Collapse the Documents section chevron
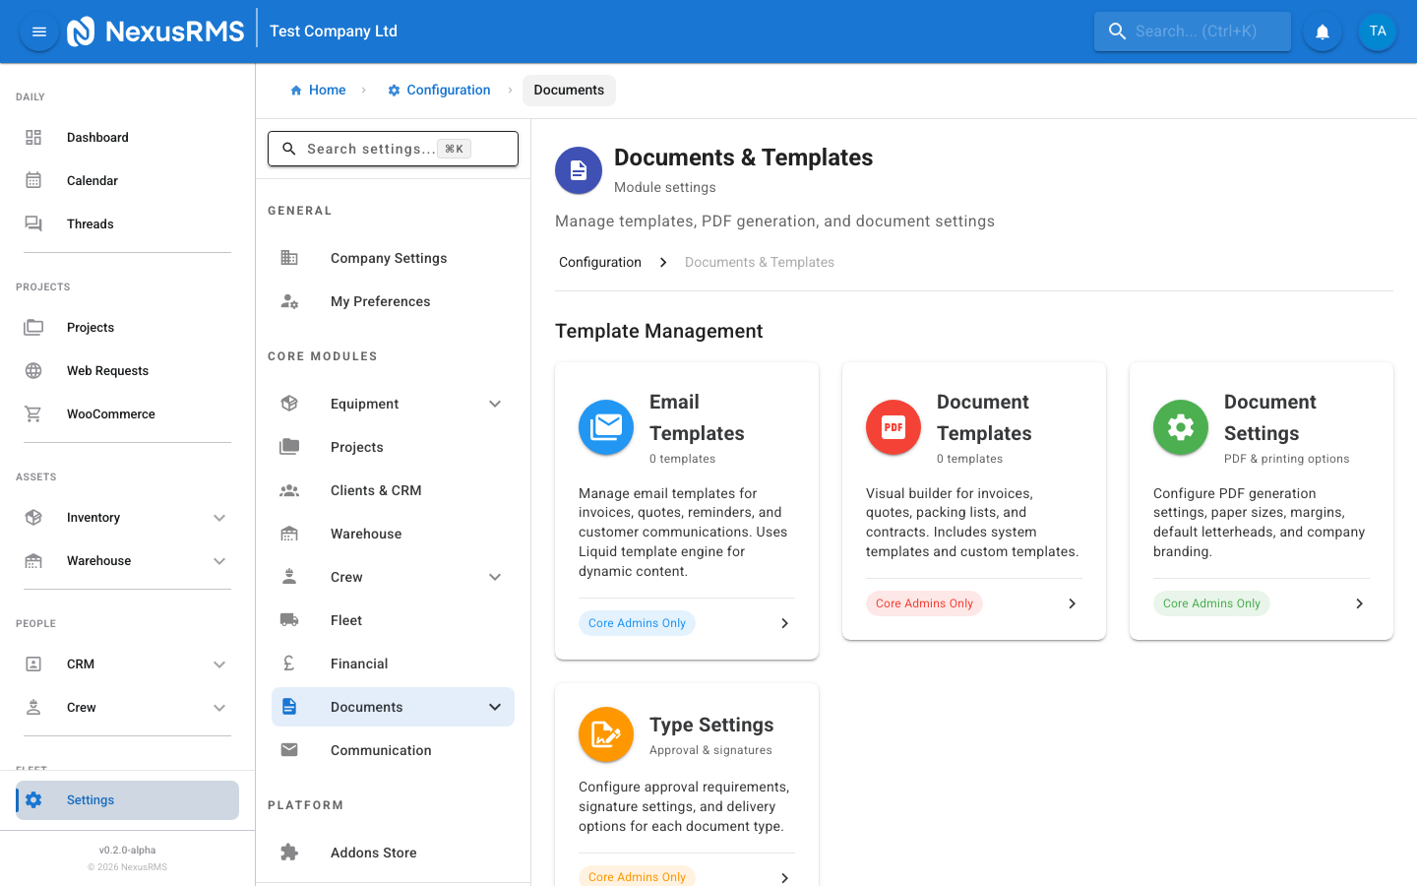Viewport: 1417px width, 886px height. 494,707
